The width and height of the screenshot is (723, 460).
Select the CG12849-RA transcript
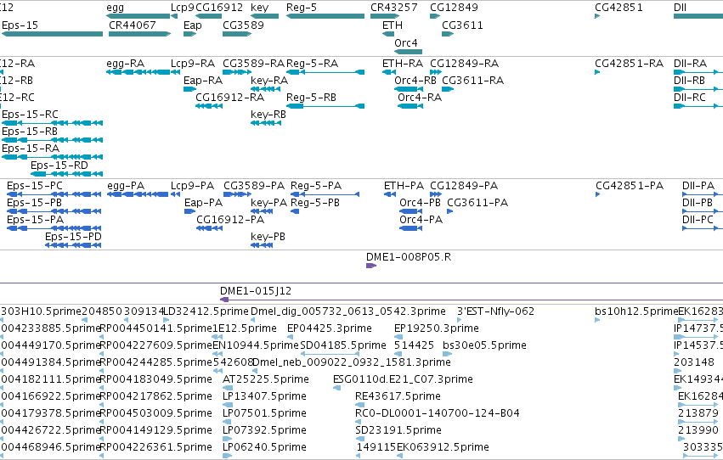[436, 72]
